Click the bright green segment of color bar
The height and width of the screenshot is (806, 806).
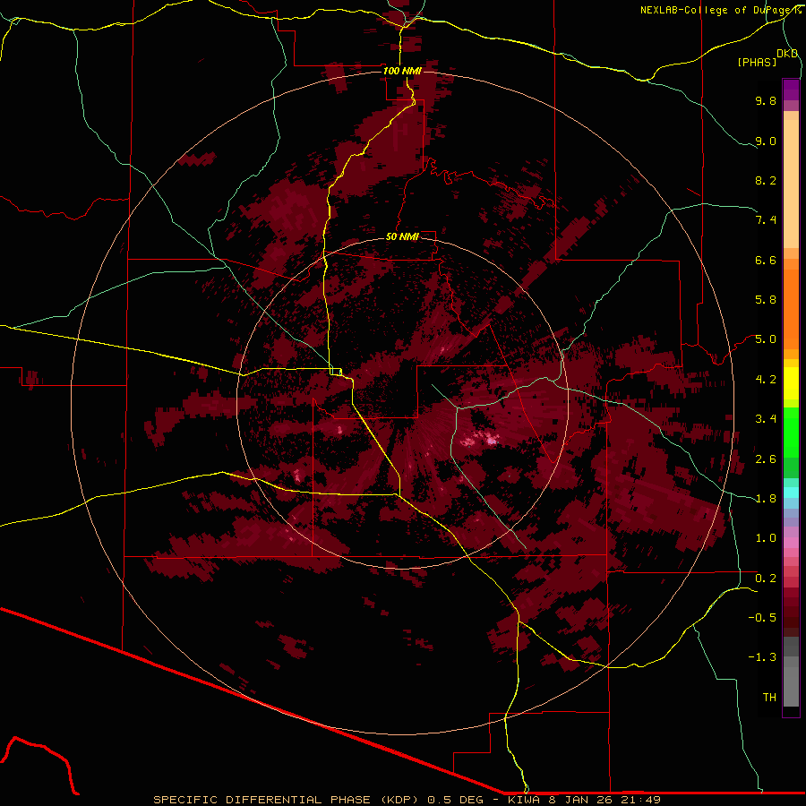tap(791, 433)
